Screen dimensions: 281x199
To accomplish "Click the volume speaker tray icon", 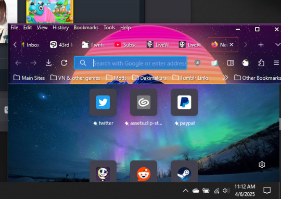I will (x=226, y=190).
